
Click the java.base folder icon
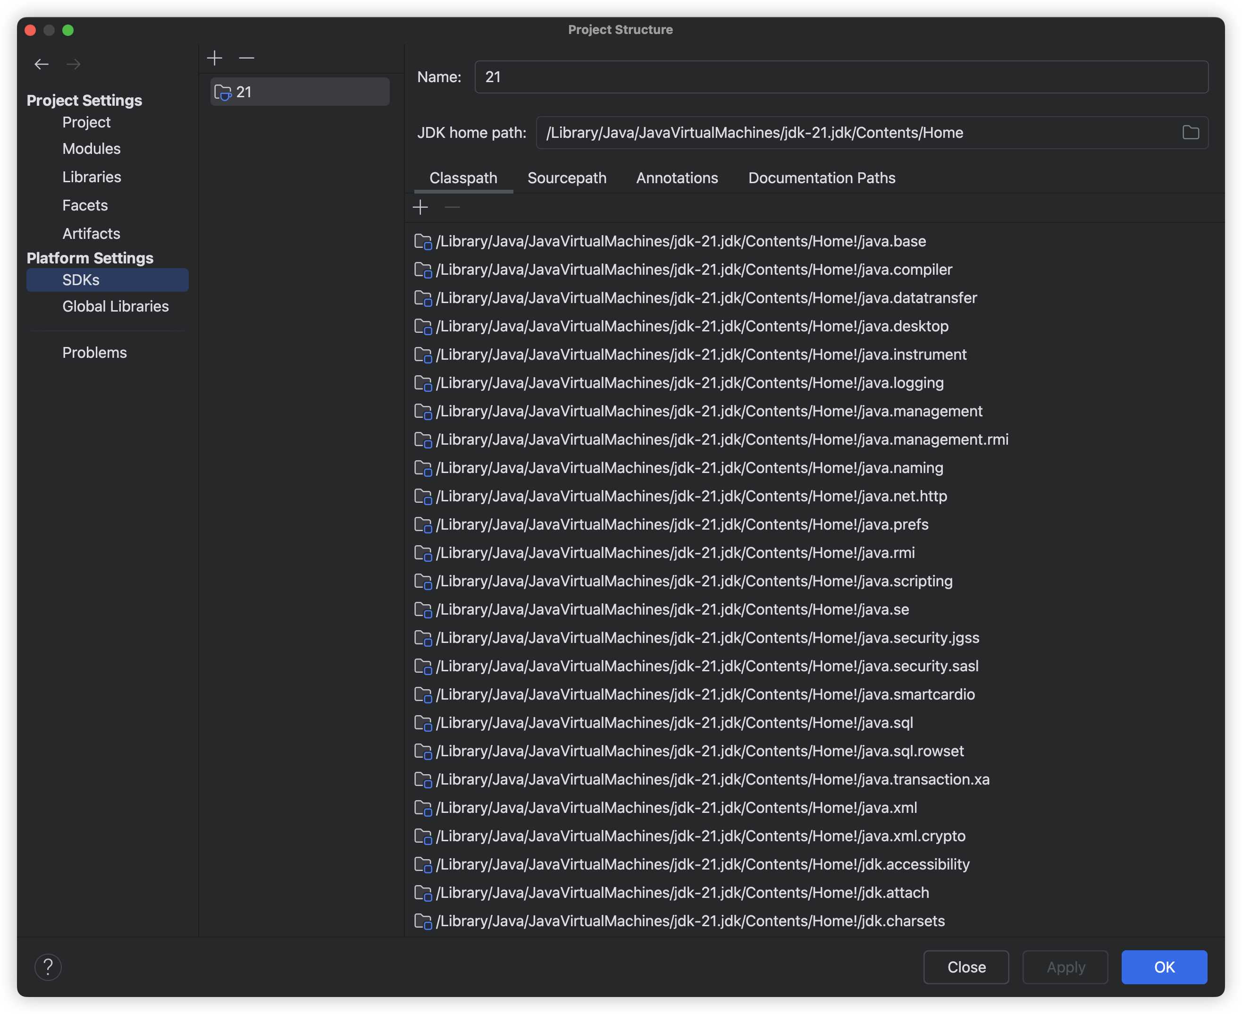pos(423,242)
